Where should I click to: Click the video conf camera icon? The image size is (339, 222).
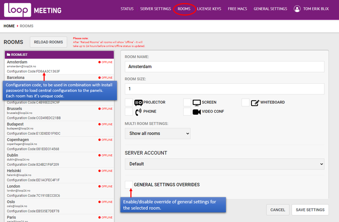click(197, 112)
